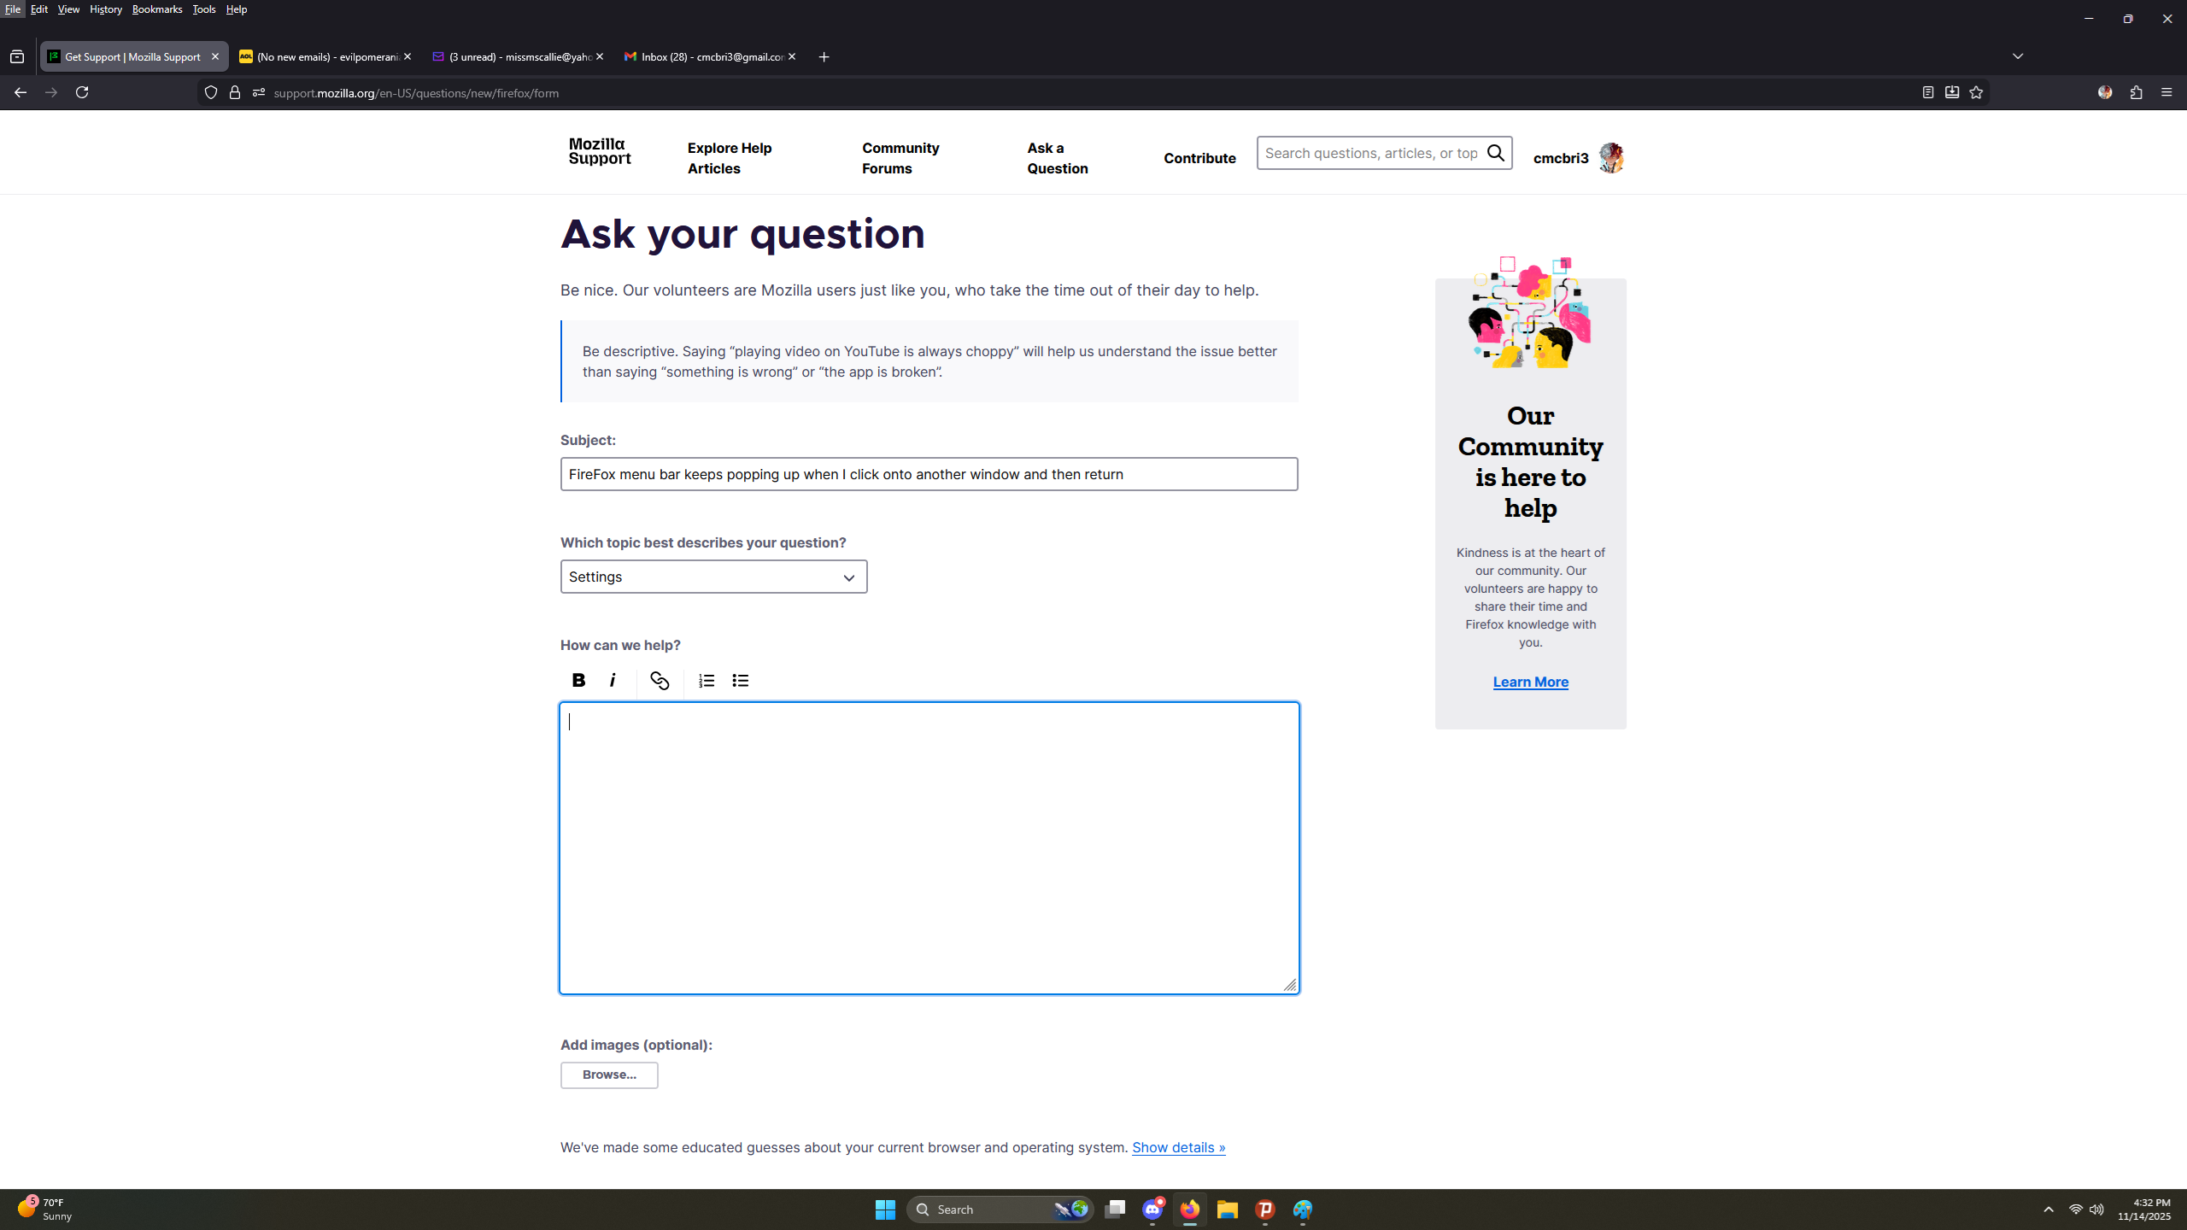Toggle reader view in address bar
This screenshot has width=2187, height=1230.
1927,92
